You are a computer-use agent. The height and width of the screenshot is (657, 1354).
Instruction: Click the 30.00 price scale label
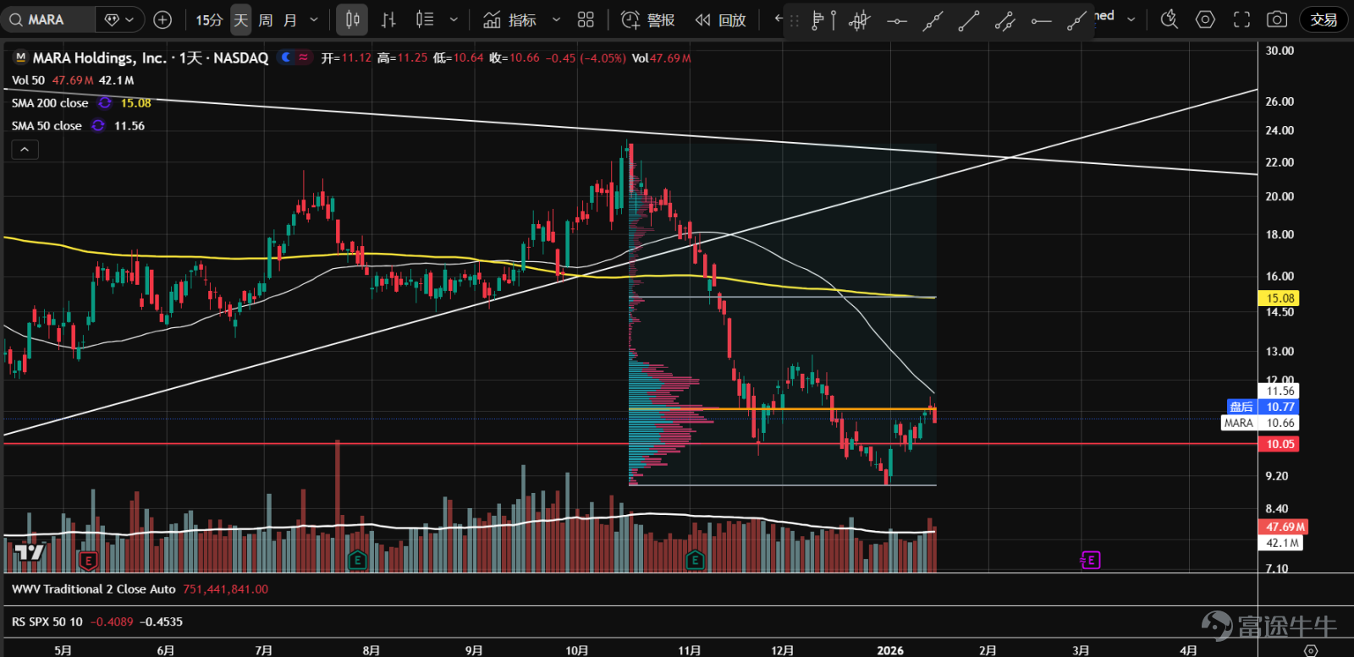click(x=1279, y=51)
